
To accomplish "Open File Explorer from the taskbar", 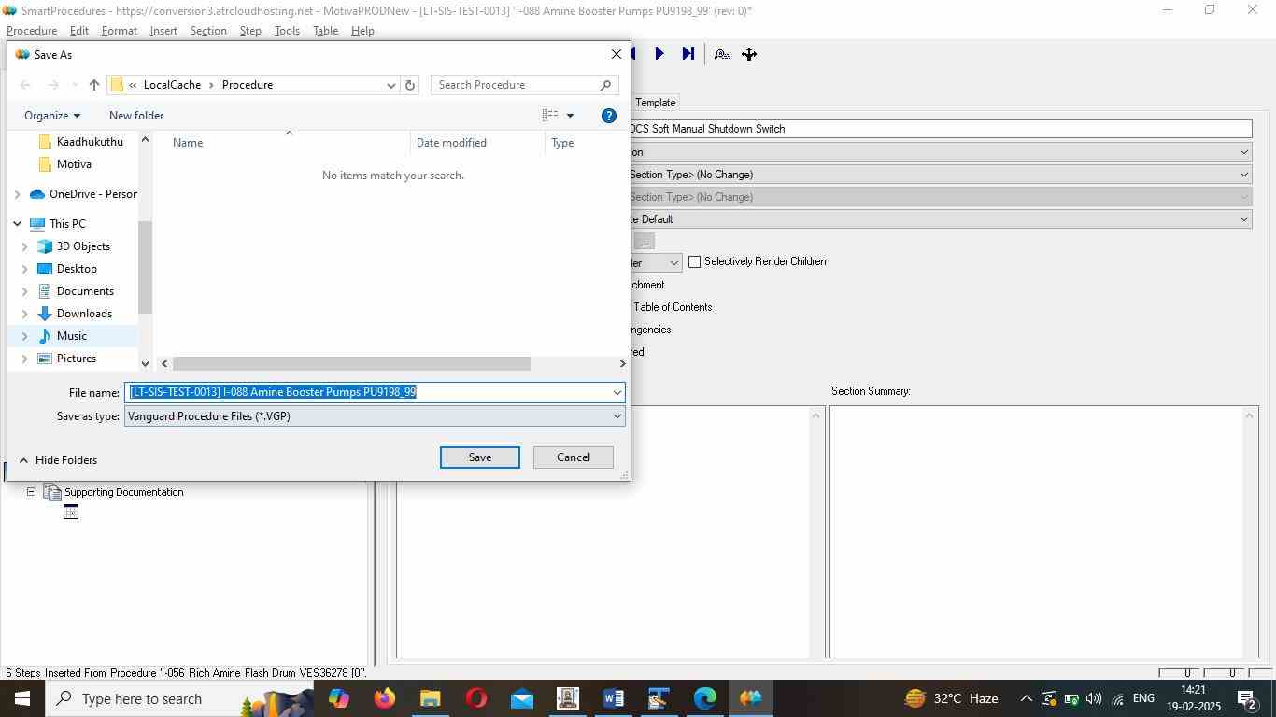I will point(430,698).
